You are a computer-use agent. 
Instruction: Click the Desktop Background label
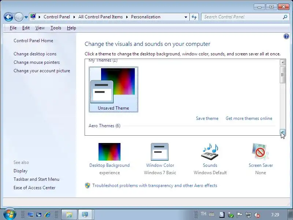pos(110,165)
